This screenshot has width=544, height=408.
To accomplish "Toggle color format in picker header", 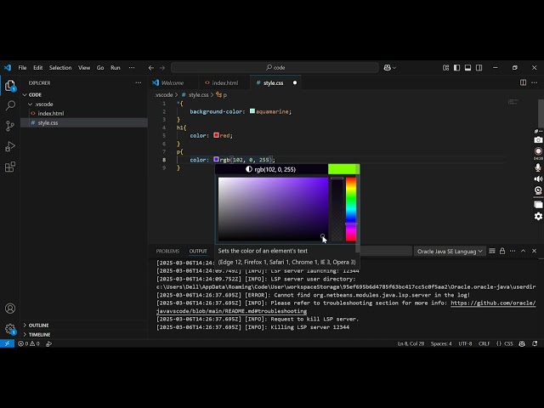I will pos(271,169).
